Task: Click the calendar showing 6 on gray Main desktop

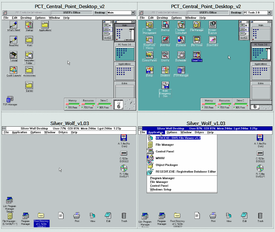Action: tap(118, 105)
